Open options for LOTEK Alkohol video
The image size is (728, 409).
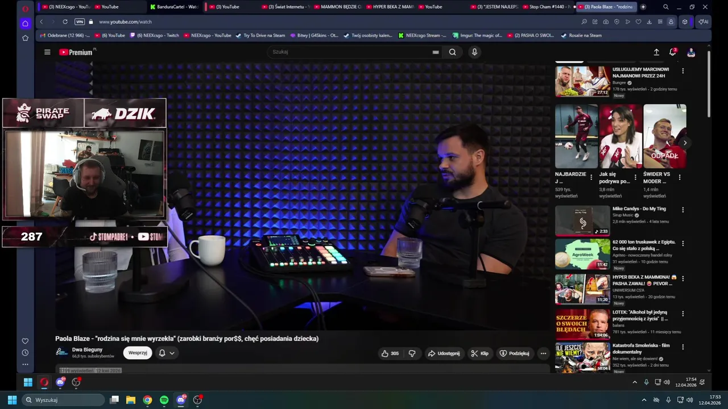683,314
